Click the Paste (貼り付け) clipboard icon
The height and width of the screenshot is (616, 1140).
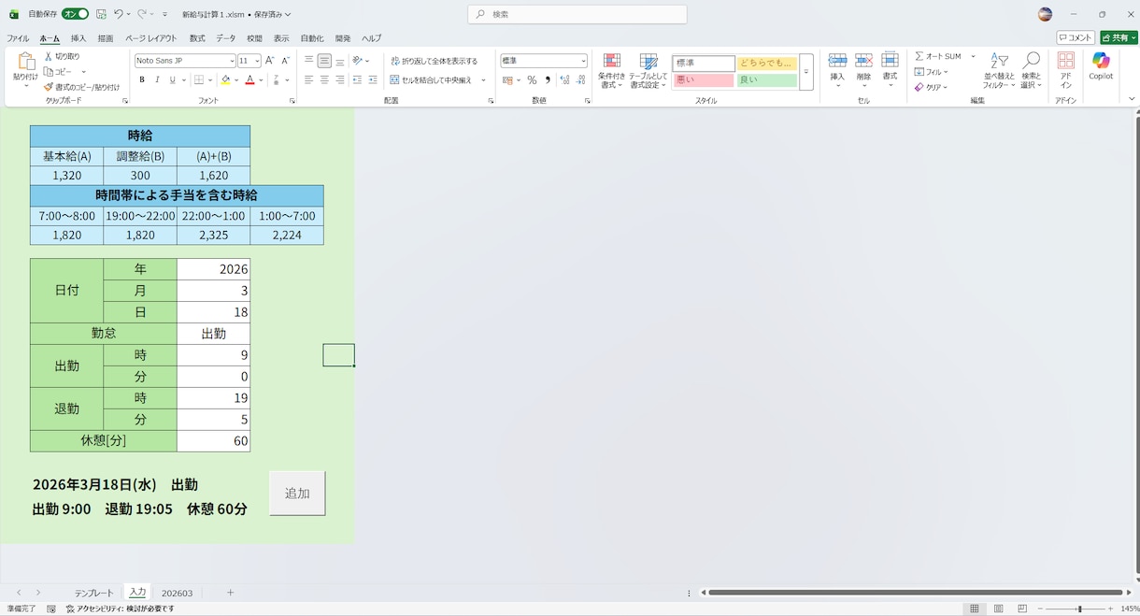(x=25, y=62)
